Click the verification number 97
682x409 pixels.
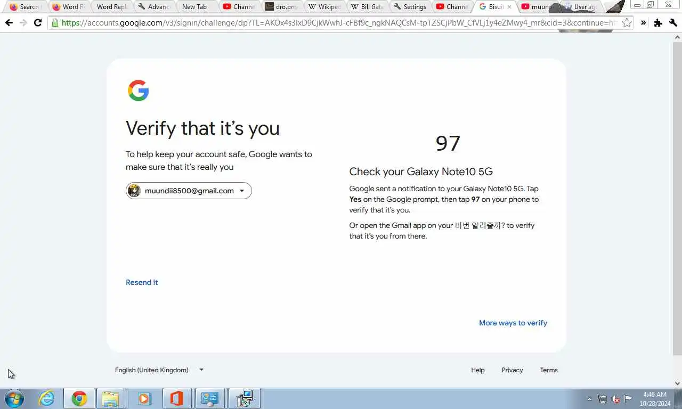[448, 143]
